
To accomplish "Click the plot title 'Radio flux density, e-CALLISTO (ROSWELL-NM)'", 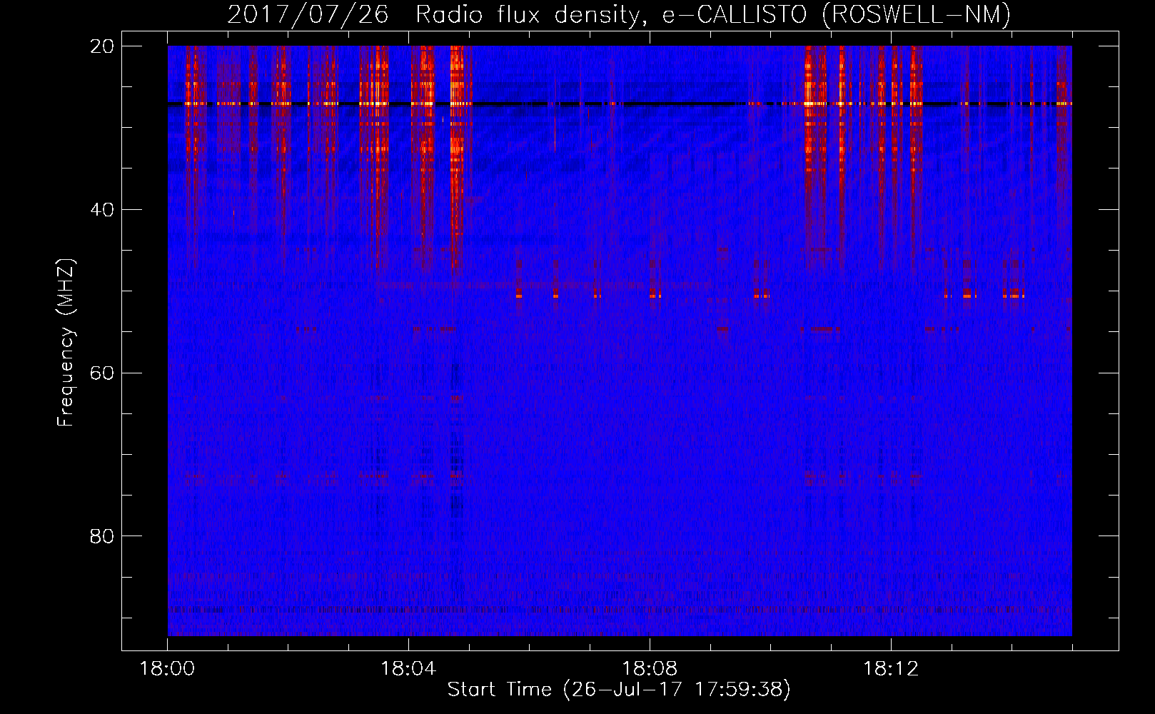I will [713, 14].
